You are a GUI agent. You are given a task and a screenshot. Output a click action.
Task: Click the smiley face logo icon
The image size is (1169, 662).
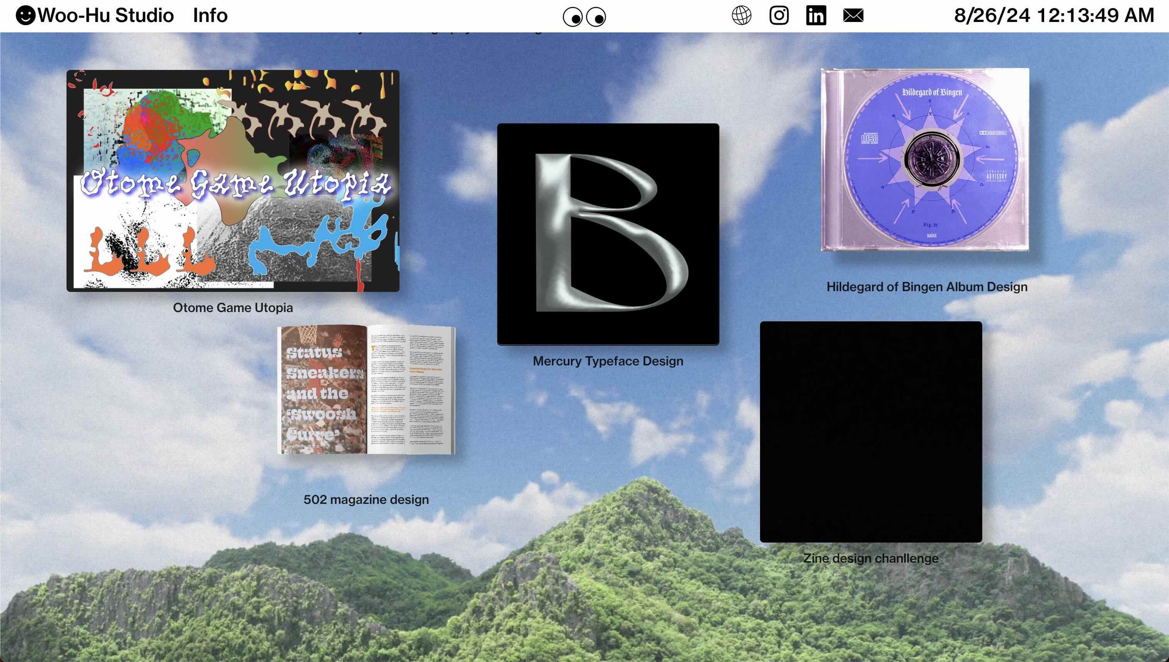26,15
